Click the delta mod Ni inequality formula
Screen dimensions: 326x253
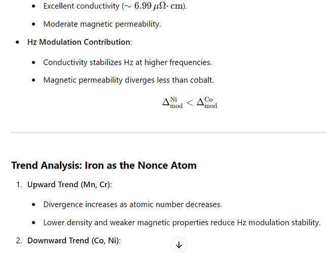190,103
